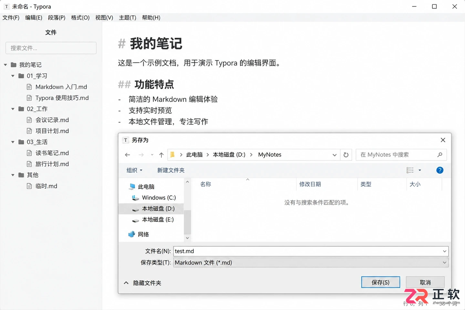465x310 pixels.
Task: Click the 搜索文件 box in sidebar
Action: (51, 48)
